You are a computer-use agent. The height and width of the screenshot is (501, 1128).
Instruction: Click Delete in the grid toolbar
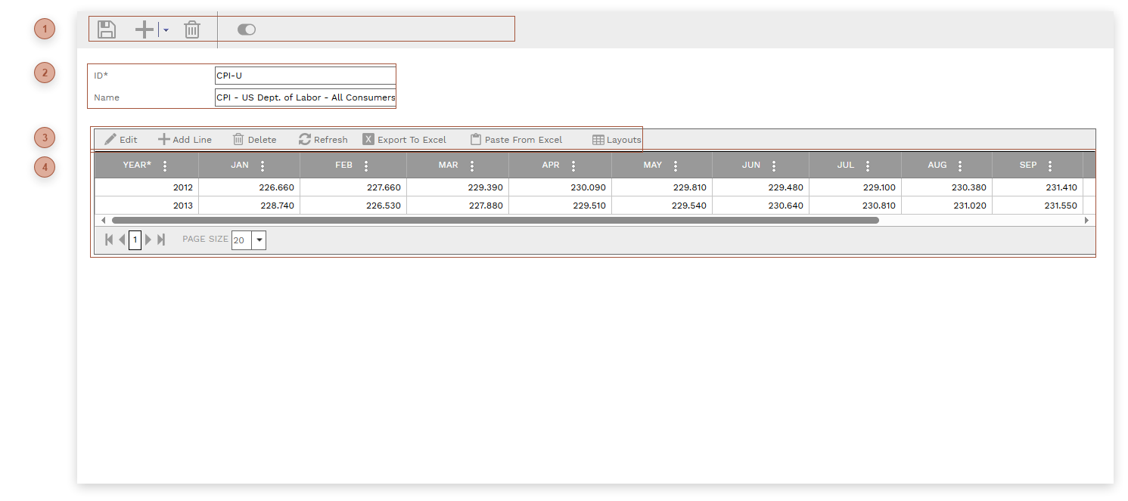tap(254, 140)
